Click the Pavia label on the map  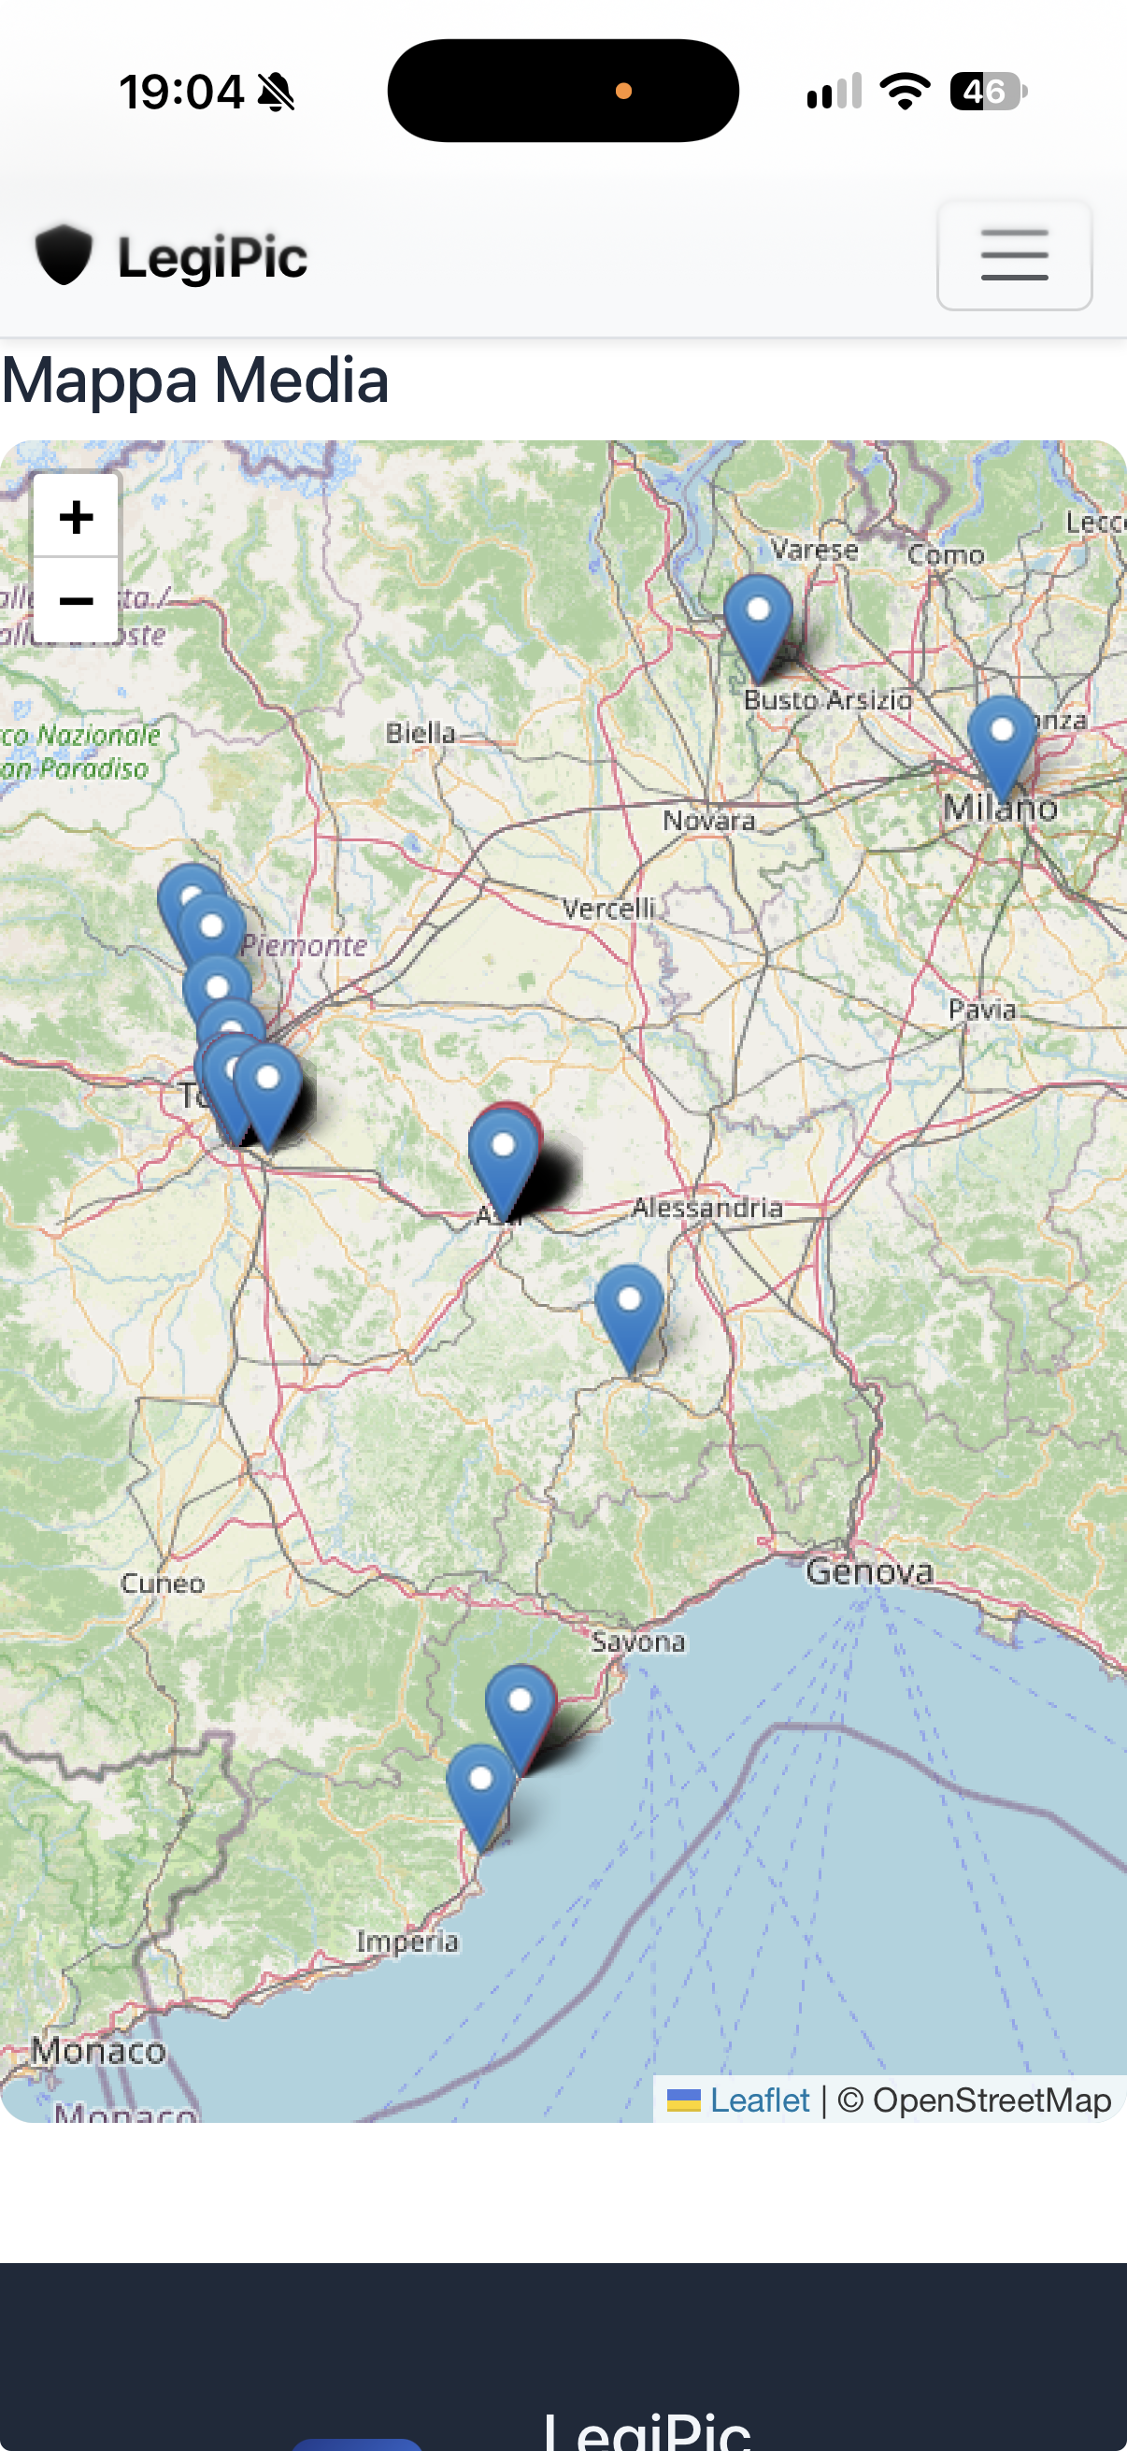click(982, 1010)
